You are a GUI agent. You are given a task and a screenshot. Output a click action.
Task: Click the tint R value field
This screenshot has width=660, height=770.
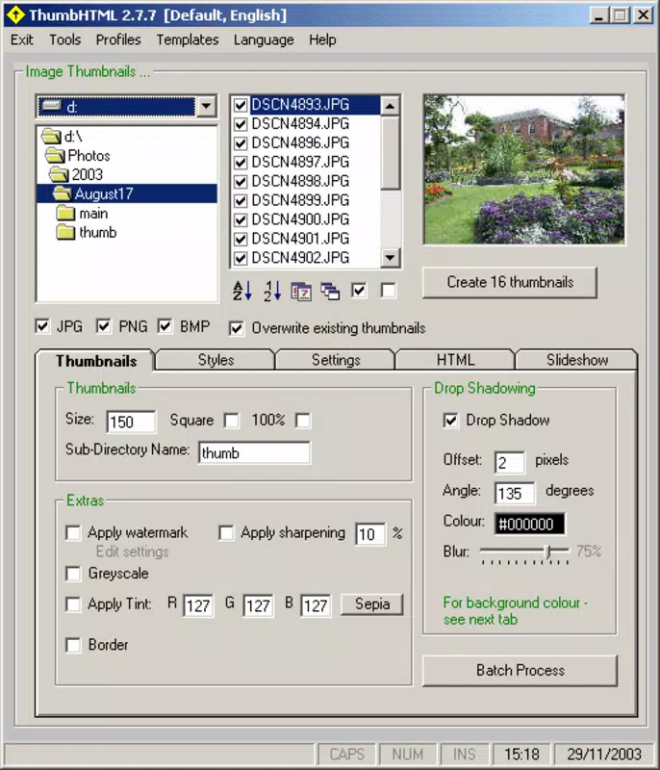point(198,605)
